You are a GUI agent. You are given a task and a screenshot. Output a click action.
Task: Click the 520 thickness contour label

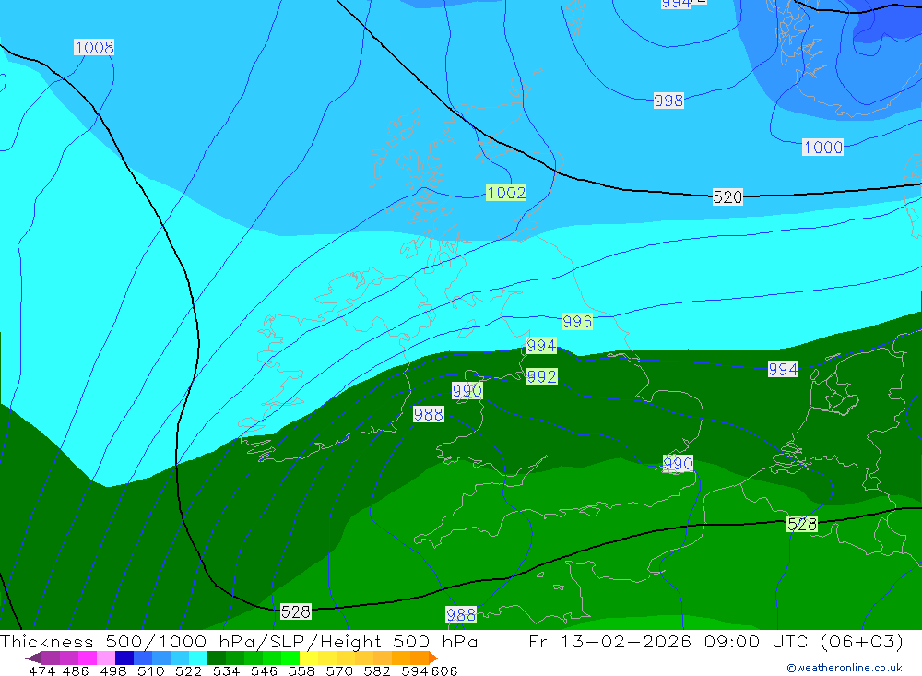727,197
